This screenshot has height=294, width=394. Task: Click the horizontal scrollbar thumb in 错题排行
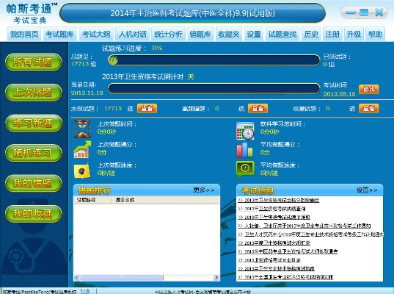(x=122, y=277)
